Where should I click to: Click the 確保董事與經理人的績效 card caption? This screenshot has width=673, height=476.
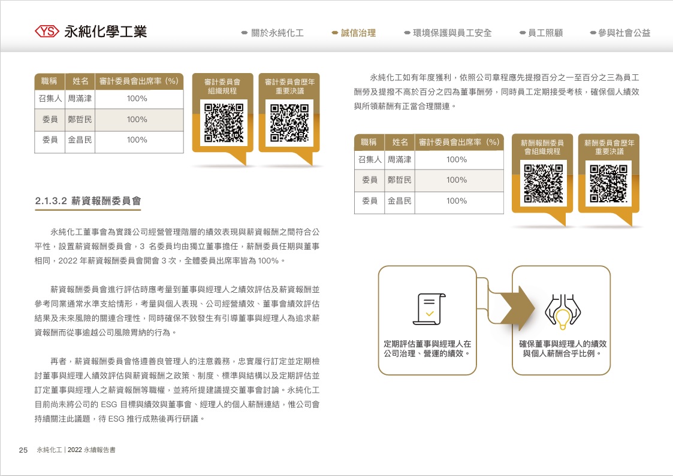[563, 348]
